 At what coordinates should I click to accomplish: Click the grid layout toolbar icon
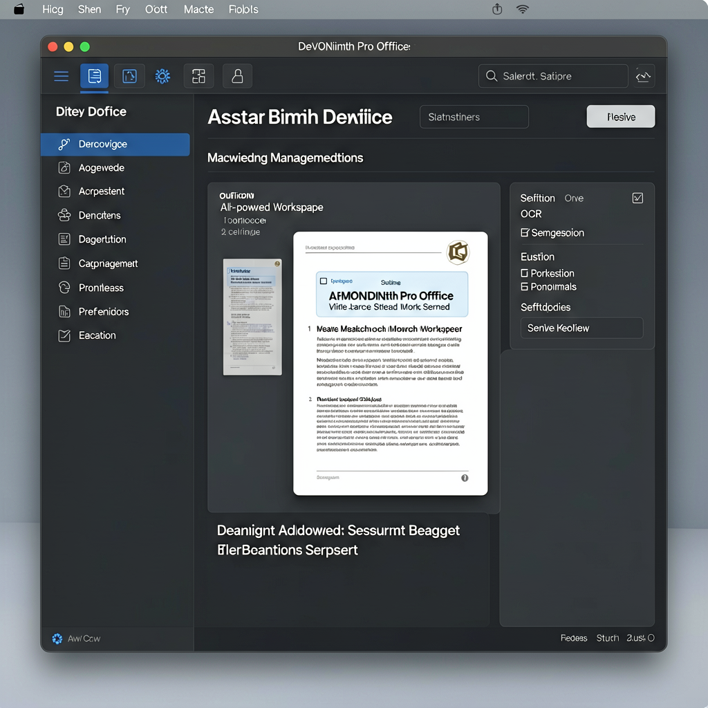click(x=198, y=76)
